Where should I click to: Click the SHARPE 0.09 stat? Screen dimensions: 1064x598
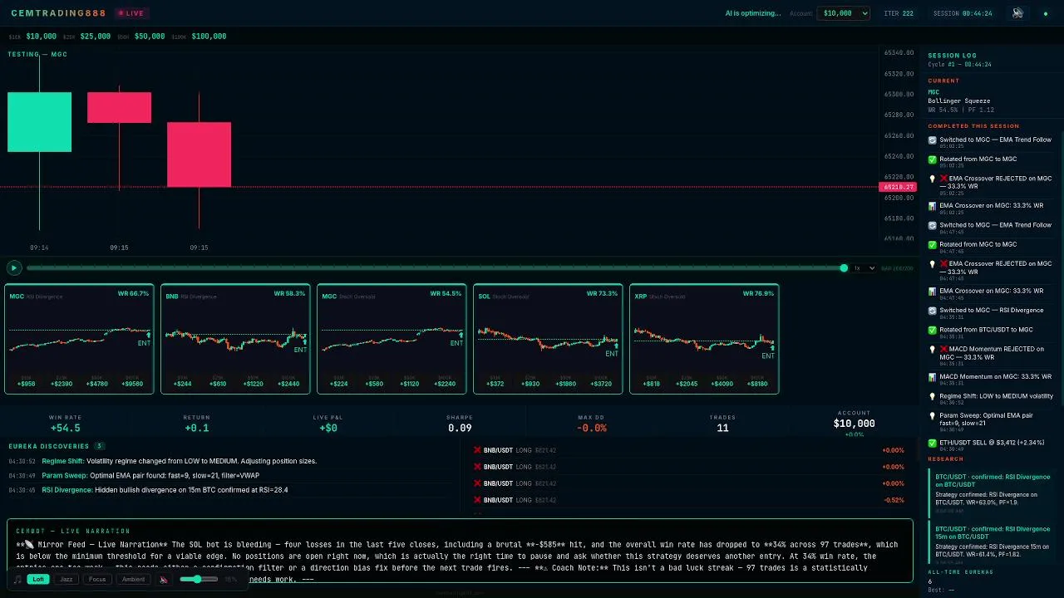click(460, 424)
